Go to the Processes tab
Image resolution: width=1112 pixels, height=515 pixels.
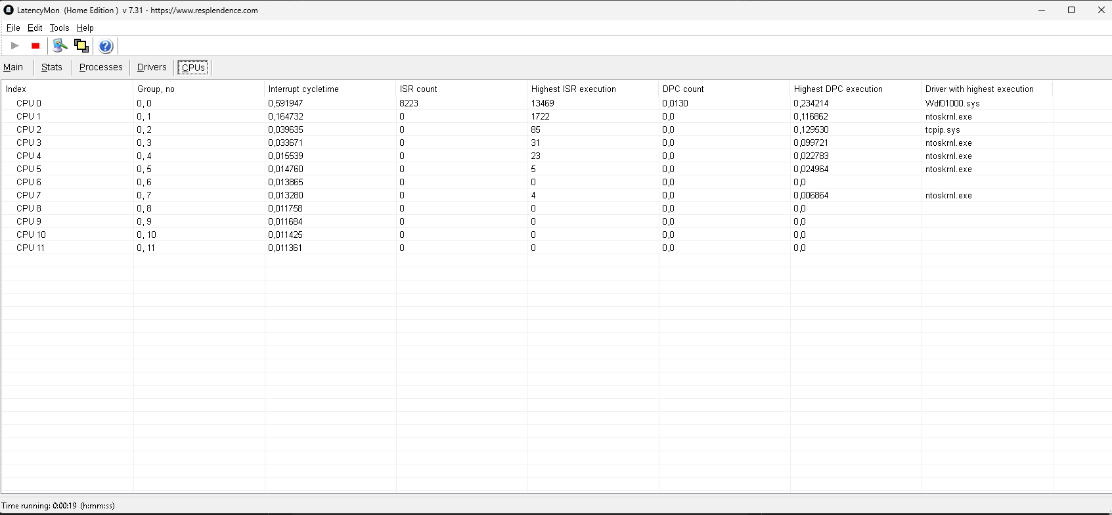pos(101,67)
